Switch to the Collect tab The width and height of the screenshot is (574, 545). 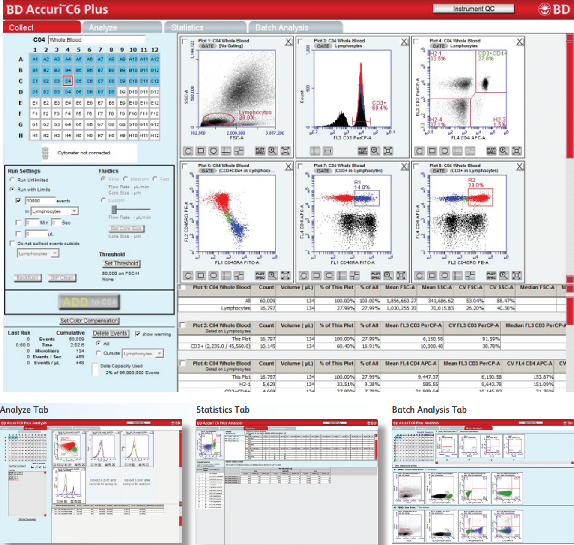coord(42,27)
